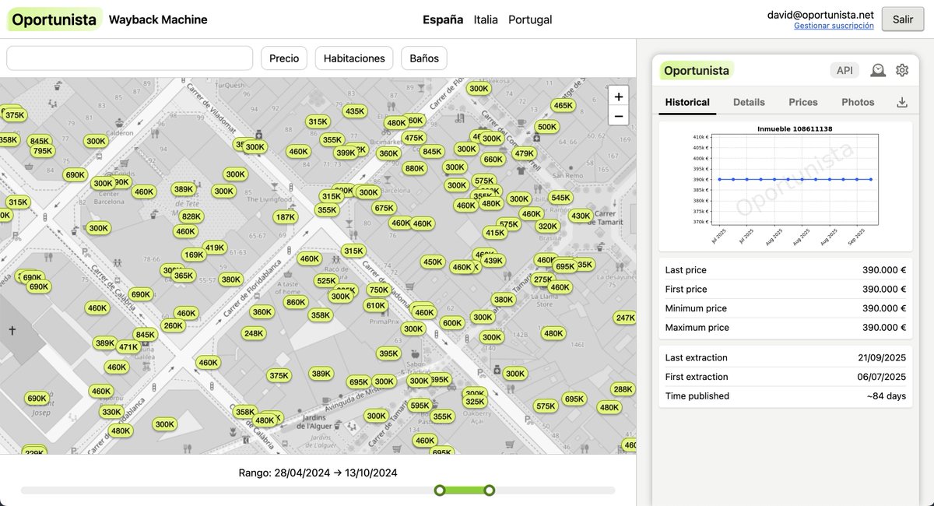Image resolution: width=934 pixels, height=506 pixels.
Task: Select the 750K price marker
Action: 378,290
